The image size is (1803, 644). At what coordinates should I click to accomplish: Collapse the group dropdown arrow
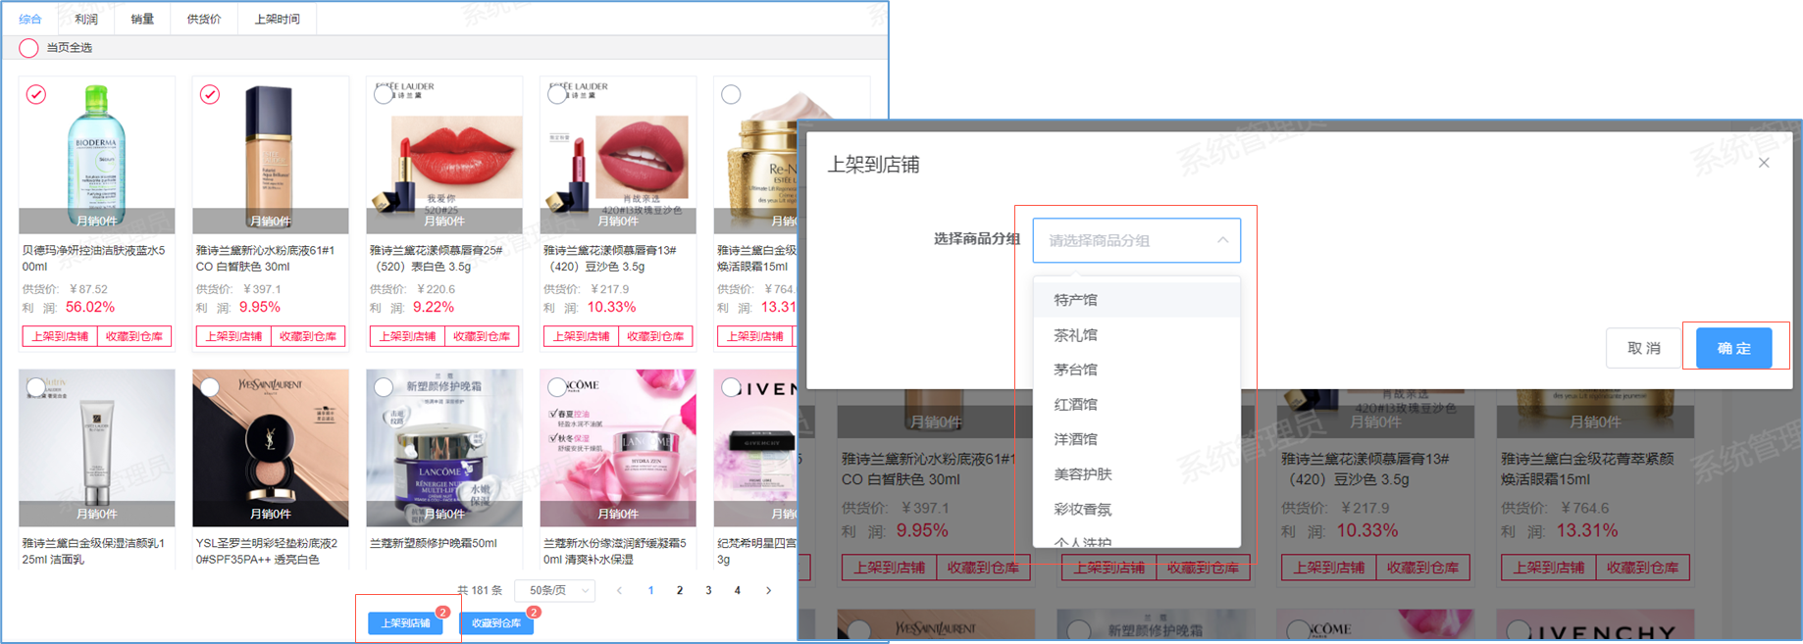coord(1222,240)
